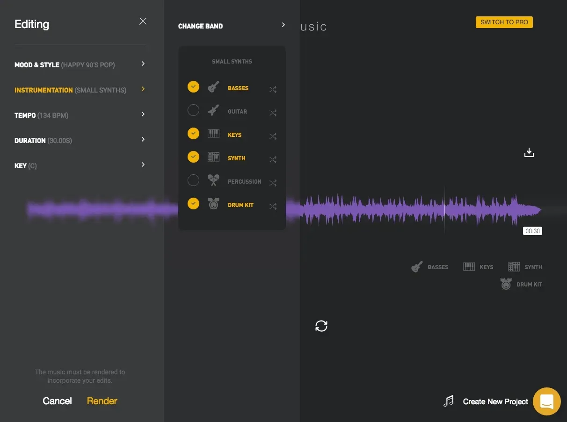Shuffle the Basses instrument
Viewport: 567px width, 422px height.
[x=273, y=89]
